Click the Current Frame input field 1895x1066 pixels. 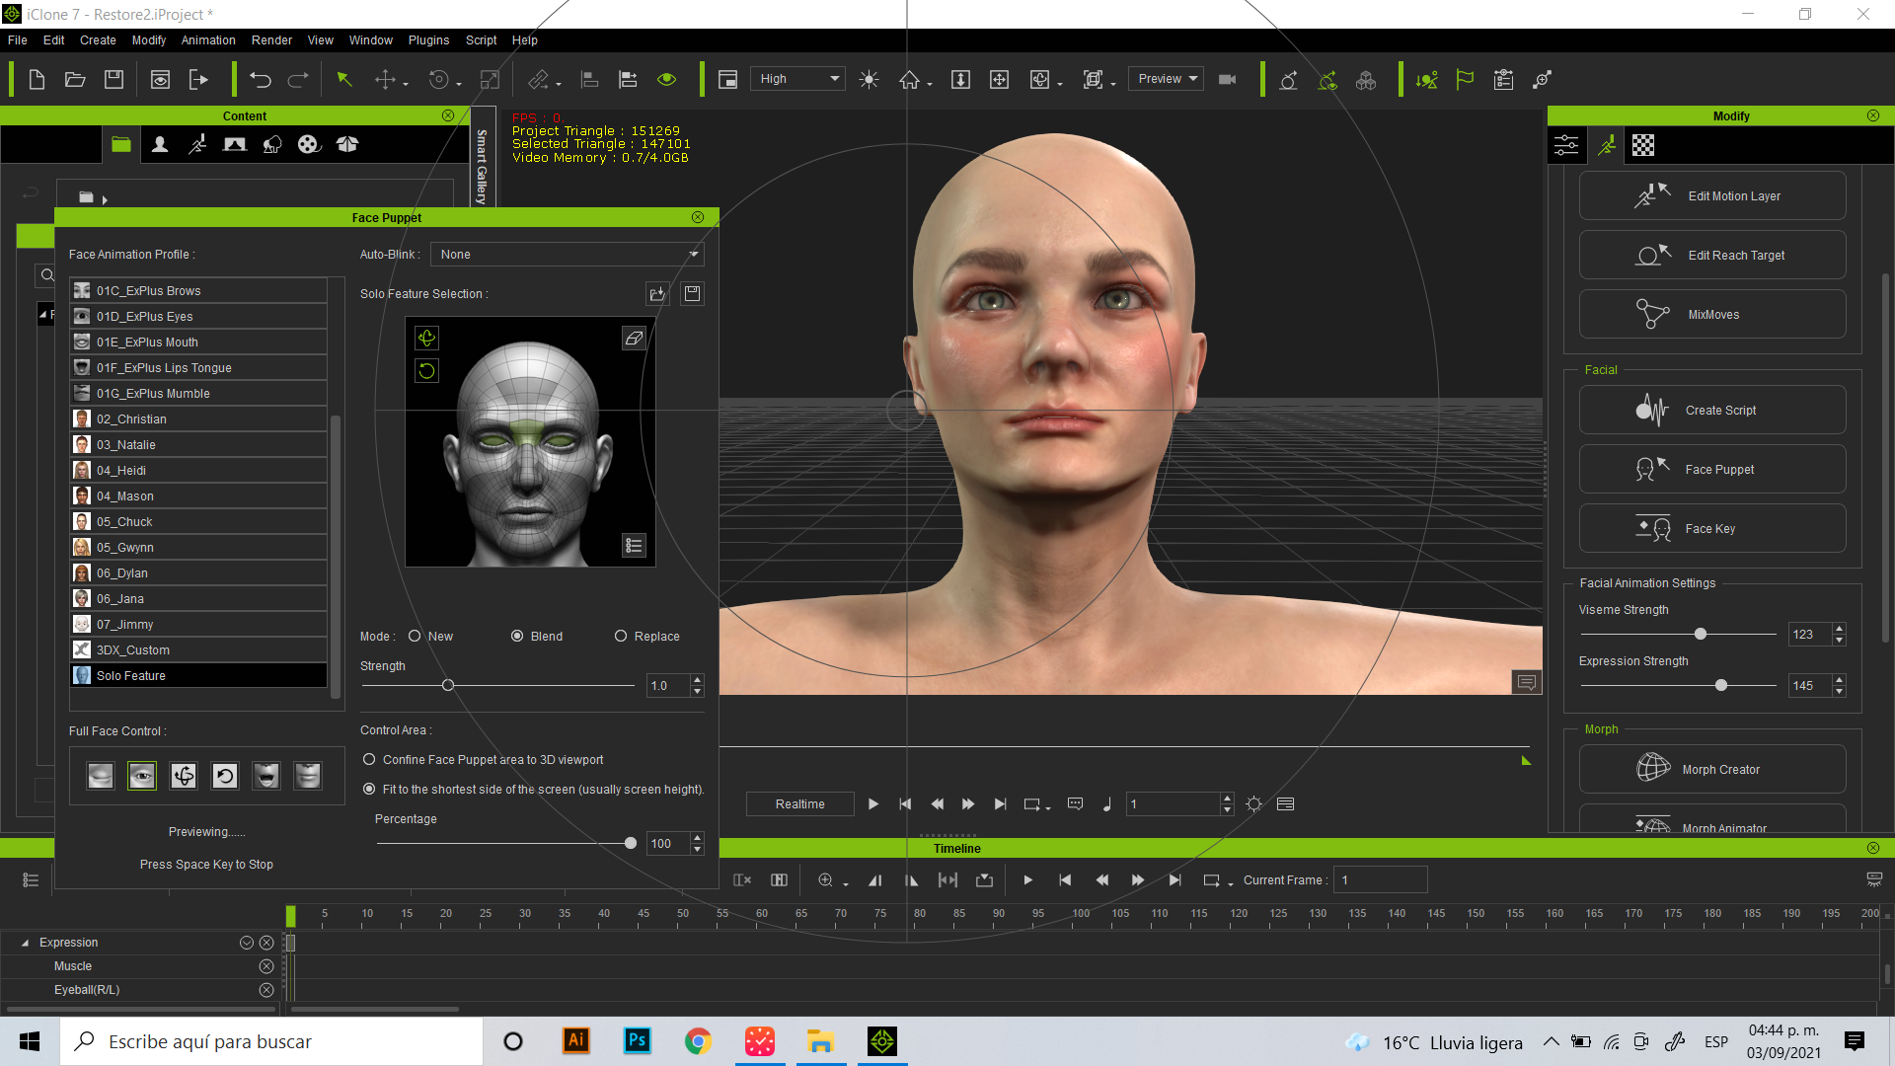coord(1380,880)
